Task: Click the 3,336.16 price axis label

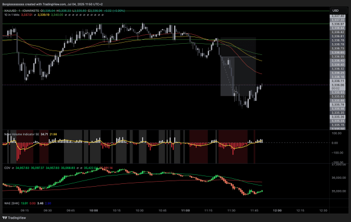Action: point(338,77)
